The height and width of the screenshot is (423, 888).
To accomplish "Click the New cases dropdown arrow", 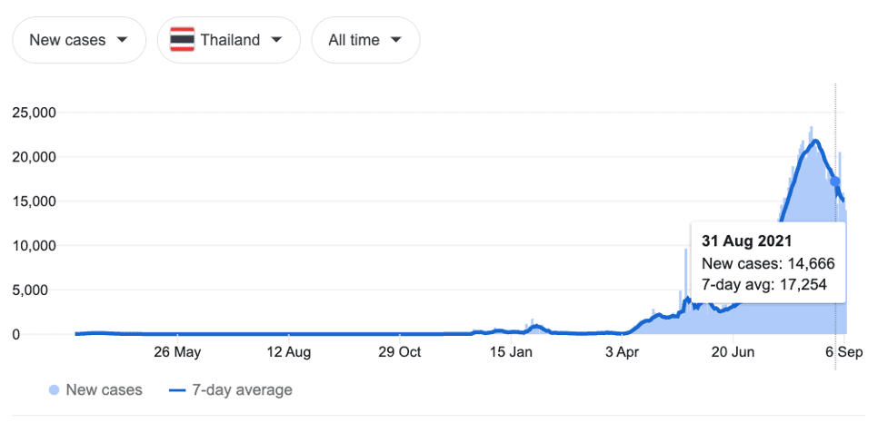I will pyautogui.click(x=121, y=40).
